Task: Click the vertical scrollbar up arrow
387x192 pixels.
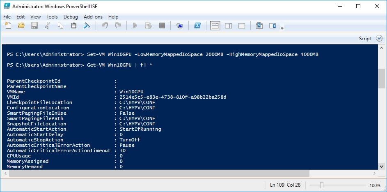Action: tap(382, 48)
